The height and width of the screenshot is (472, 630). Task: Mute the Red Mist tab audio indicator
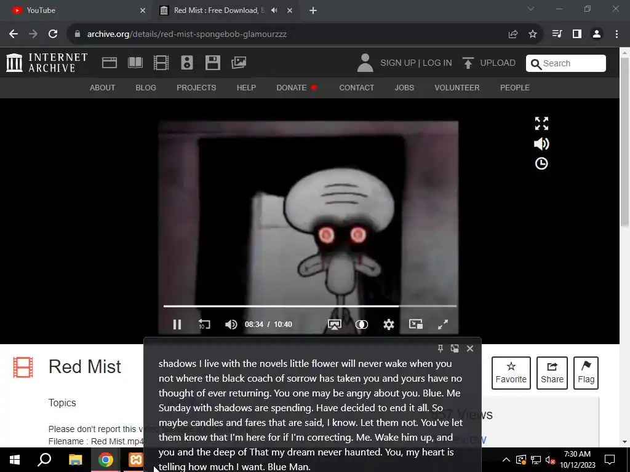point(274,10)
